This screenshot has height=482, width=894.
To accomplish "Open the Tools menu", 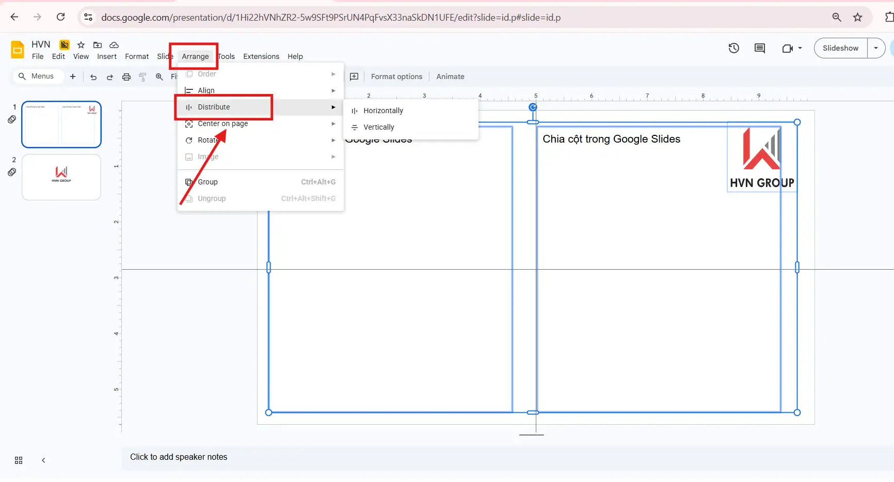I will 227,56.
